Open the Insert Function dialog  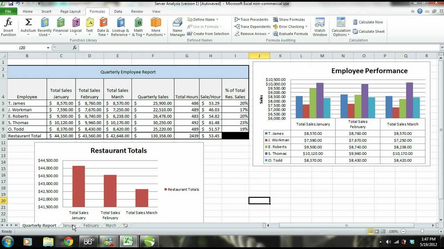[8, 27]
